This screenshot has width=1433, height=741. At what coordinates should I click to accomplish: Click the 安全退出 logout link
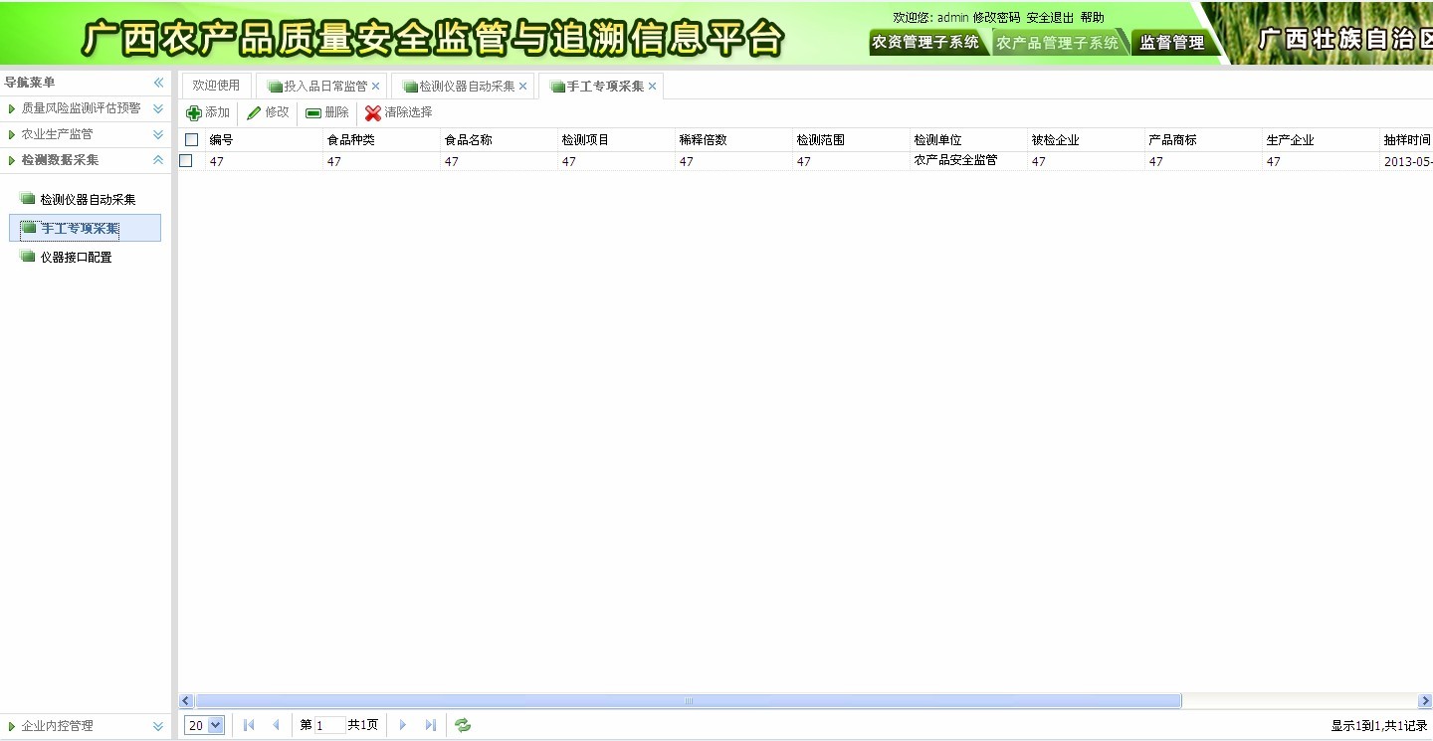point(1050,18)
